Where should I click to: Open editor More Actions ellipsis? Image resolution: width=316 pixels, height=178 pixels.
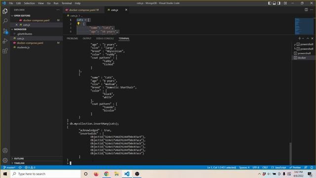click(x=312, y=10)
